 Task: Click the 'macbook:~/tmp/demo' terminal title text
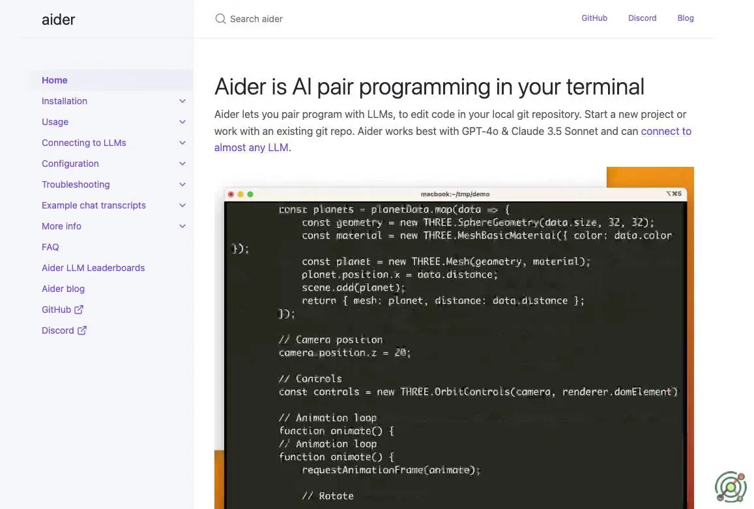pyautogui.click(x=455, y=194)
